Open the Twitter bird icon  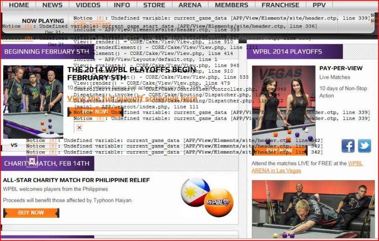(x=365, y=146)
